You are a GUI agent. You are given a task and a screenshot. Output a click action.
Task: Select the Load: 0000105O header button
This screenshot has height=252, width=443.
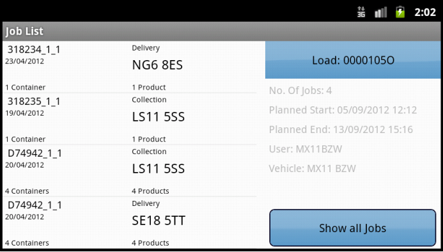tap(353, 60)
